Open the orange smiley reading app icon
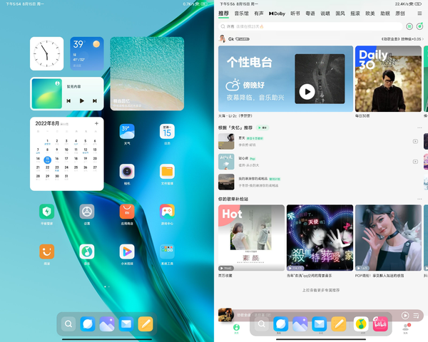Image resolution: width=428 pixels, height=342 pixels. (46, 252)
